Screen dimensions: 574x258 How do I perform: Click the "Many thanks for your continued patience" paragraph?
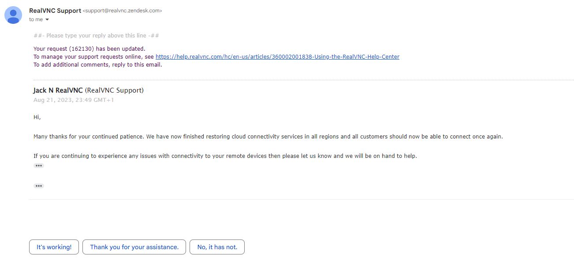(268, 137)
